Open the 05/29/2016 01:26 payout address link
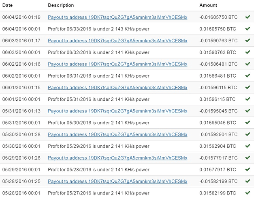The image size is (258, 203). tap(117, 158)
